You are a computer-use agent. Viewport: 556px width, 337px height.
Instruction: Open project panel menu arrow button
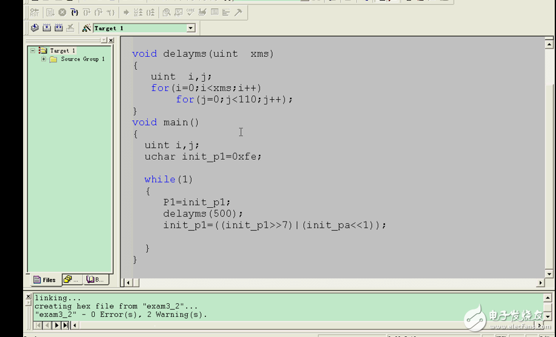[104, 40]
